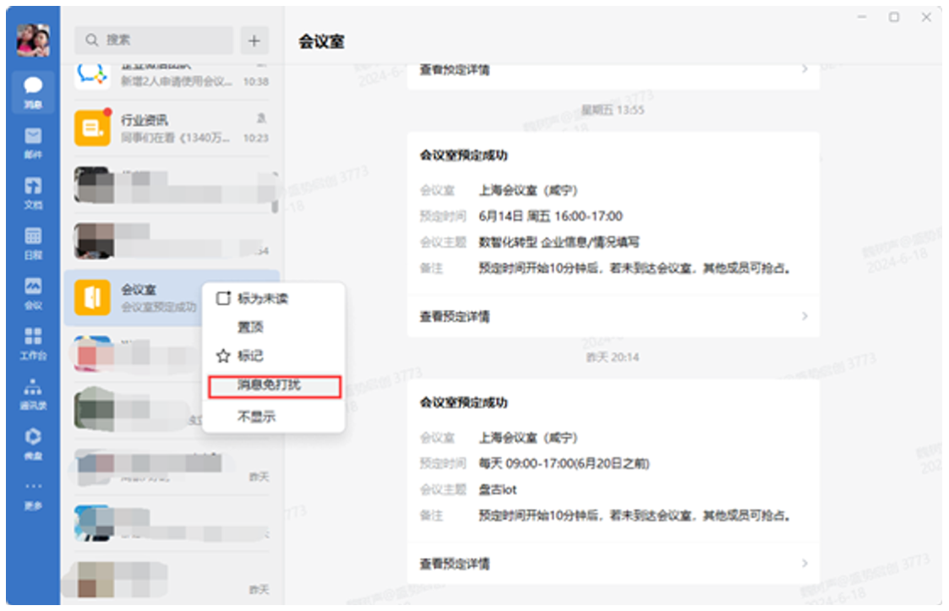
Task: Click the 昨天 20:14 timestamp
Action: (613, 357)
